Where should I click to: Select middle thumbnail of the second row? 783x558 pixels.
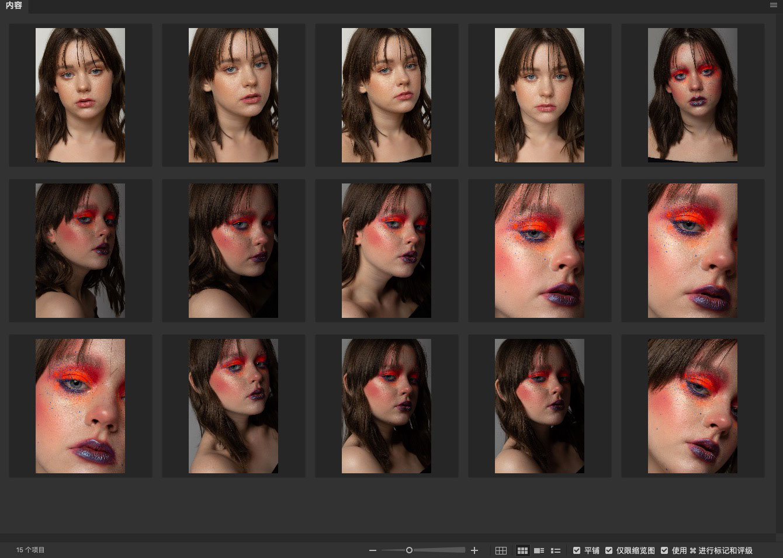386,251
